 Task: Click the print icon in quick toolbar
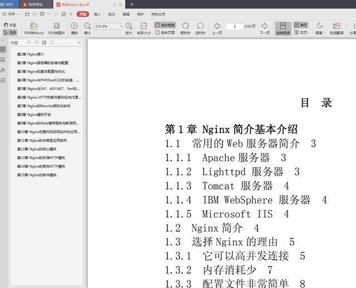[42, 14]
